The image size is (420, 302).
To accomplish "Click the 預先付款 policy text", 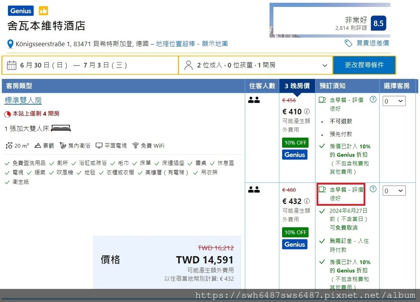I will point(341,134).
